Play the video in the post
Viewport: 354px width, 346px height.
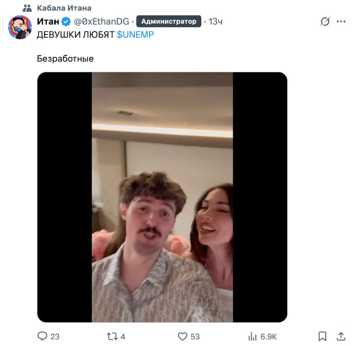tap(162, 197)
